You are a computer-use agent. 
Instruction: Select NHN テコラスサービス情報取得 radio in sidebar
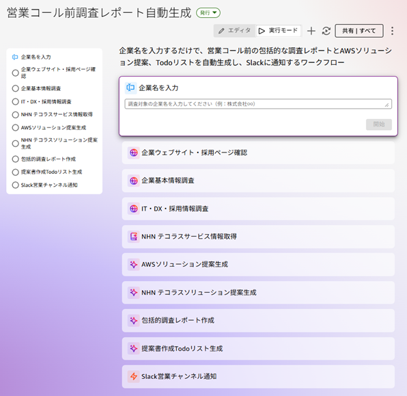15,115
